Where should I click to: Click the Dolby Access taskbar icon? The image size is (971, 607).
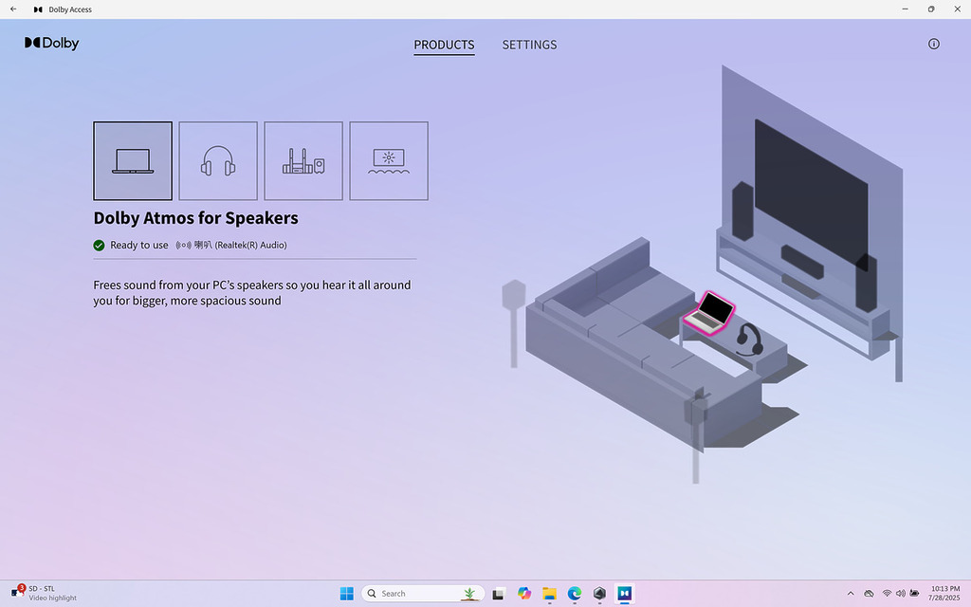624,594
